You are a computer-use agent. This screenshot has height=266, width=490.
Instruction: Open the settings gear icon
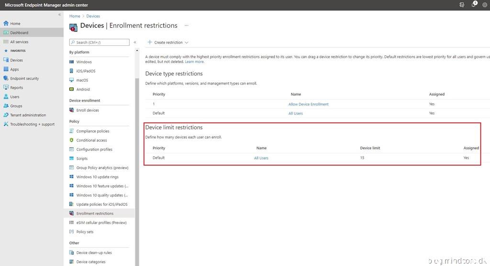[484, 4]
